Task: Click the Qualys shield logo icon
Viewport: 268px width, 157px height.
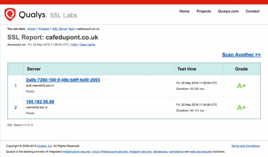Action: (10, 14)
